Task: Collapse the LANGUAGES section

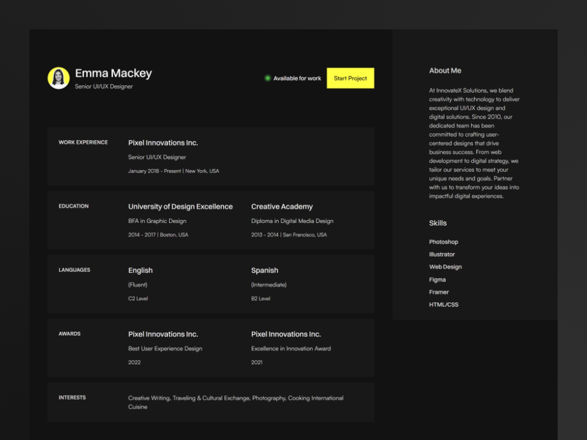Action: [74, 270]
